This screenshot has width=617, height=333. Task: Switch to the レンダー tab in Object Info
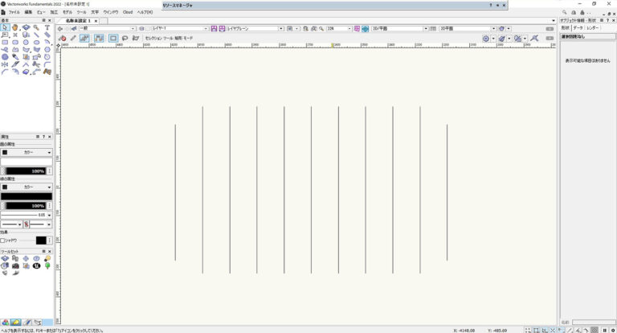pyautogui.click(x=592, y=28)
